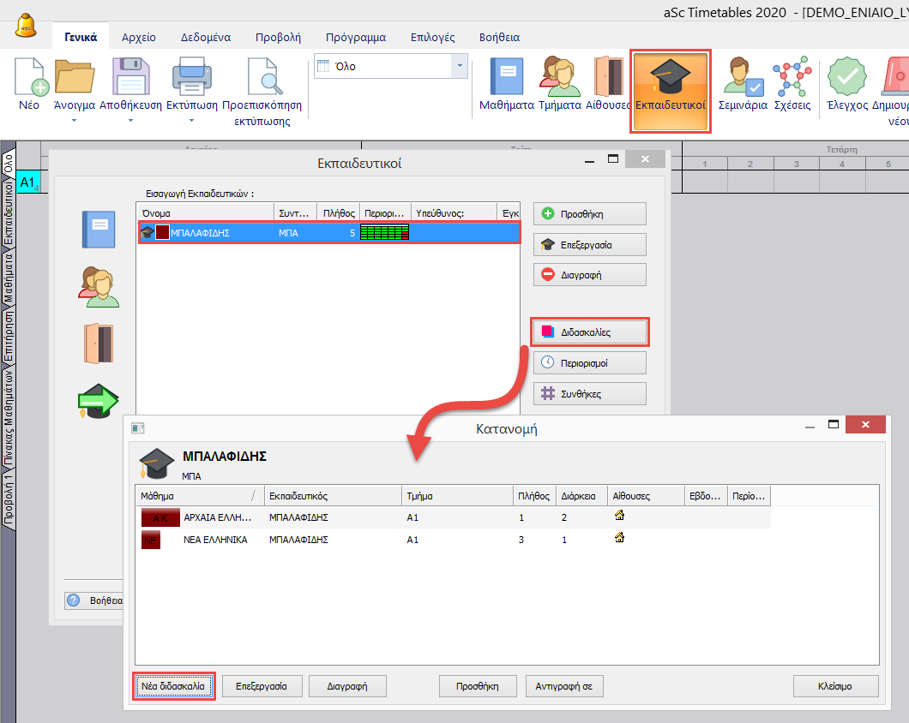
Task: Select the ΝΕΑ ΕΛΛΗΝΙΚΑ lesson row
Action: click(215, 540)
